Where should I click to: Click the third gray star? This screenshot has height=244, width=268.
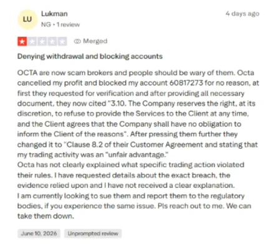(x=42, y=41)
